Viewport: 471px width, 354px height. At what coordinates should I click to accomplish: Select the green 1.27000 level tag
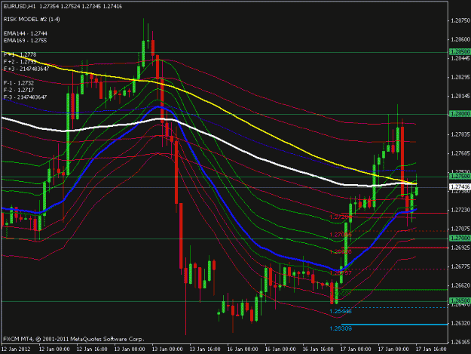coord(460,239)
